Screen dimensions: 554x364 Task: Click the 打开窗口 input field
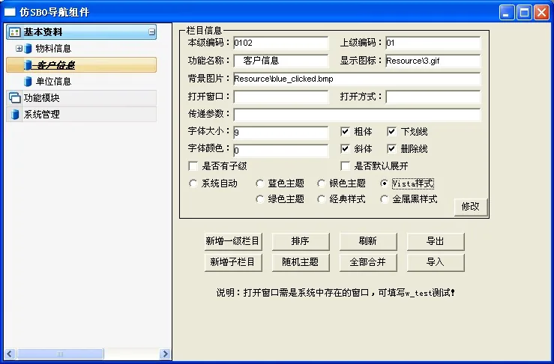pyautogui.click(x=281, y=97)
